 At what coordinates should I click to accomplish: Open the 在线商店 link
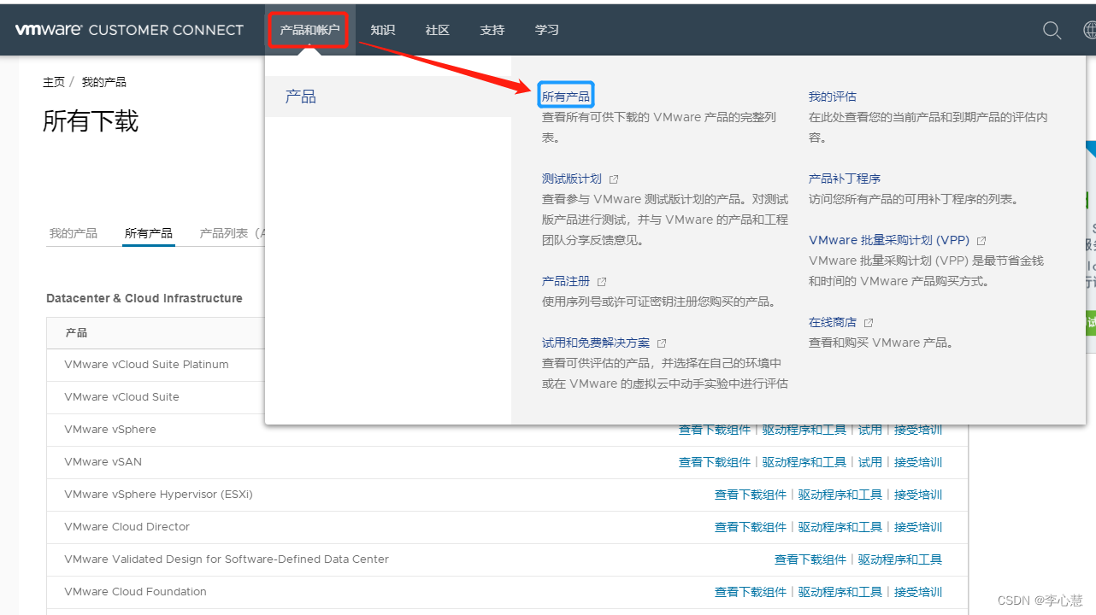(x=833, y=322)
